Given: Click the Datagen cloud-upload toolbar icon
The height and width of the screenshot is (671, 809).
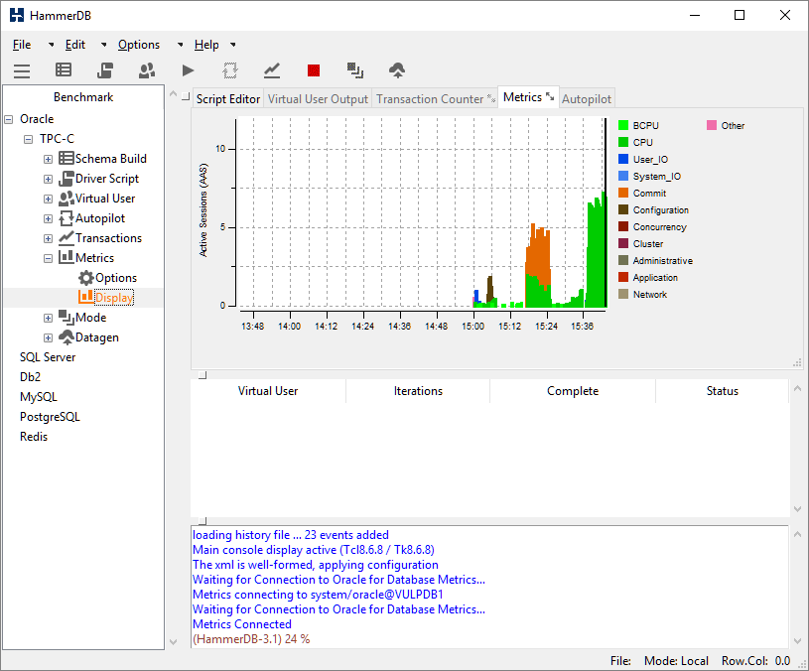Looking at the screenshot, I should click(x=397, y=70).
